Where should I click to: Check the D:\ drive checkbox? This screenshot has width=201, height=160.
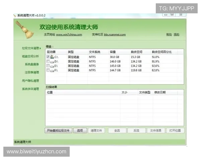click(48, 61)
